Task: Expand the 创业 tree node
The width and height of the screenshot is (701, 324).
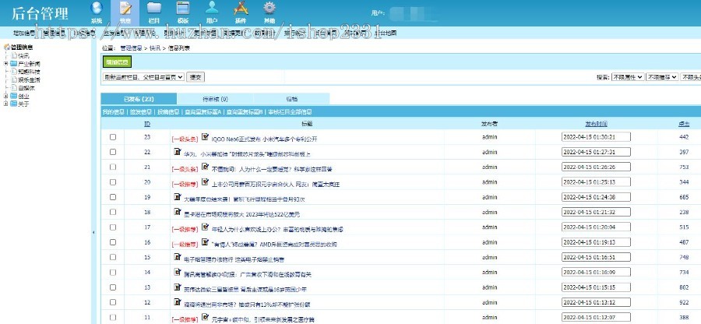Action: pyautogui.click(x=5, y=96)
